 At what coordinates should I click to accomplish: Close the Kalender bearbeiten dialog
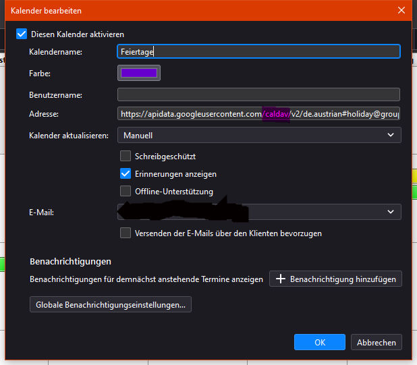401,10
